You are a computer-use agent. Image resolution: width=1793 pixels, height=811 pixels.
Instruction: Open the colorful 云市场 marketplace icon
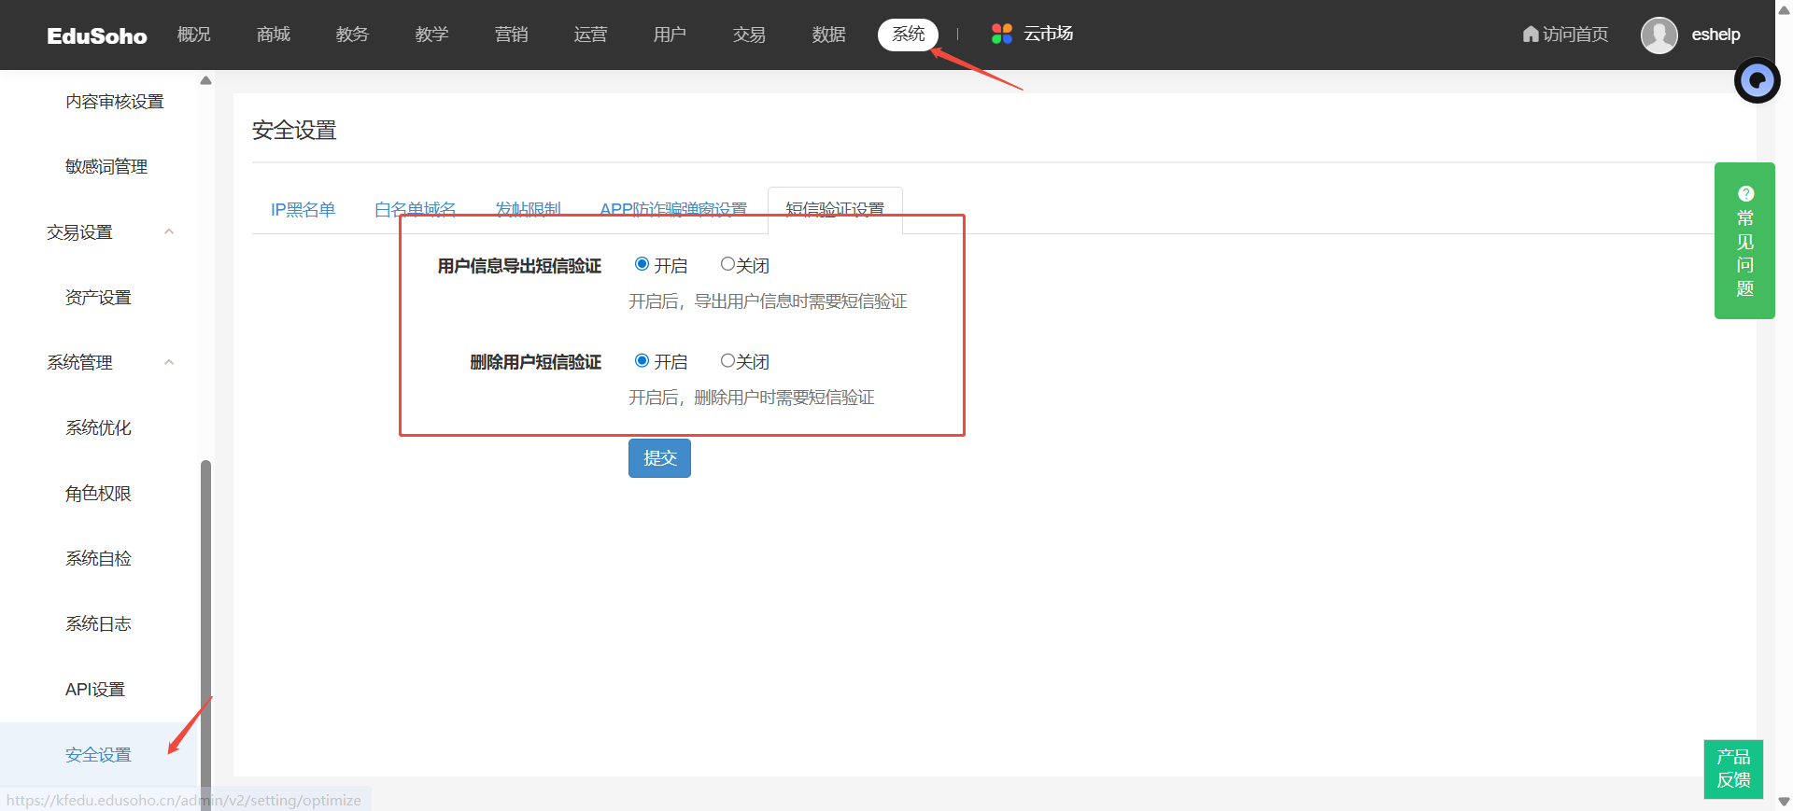coord(1001,35)
